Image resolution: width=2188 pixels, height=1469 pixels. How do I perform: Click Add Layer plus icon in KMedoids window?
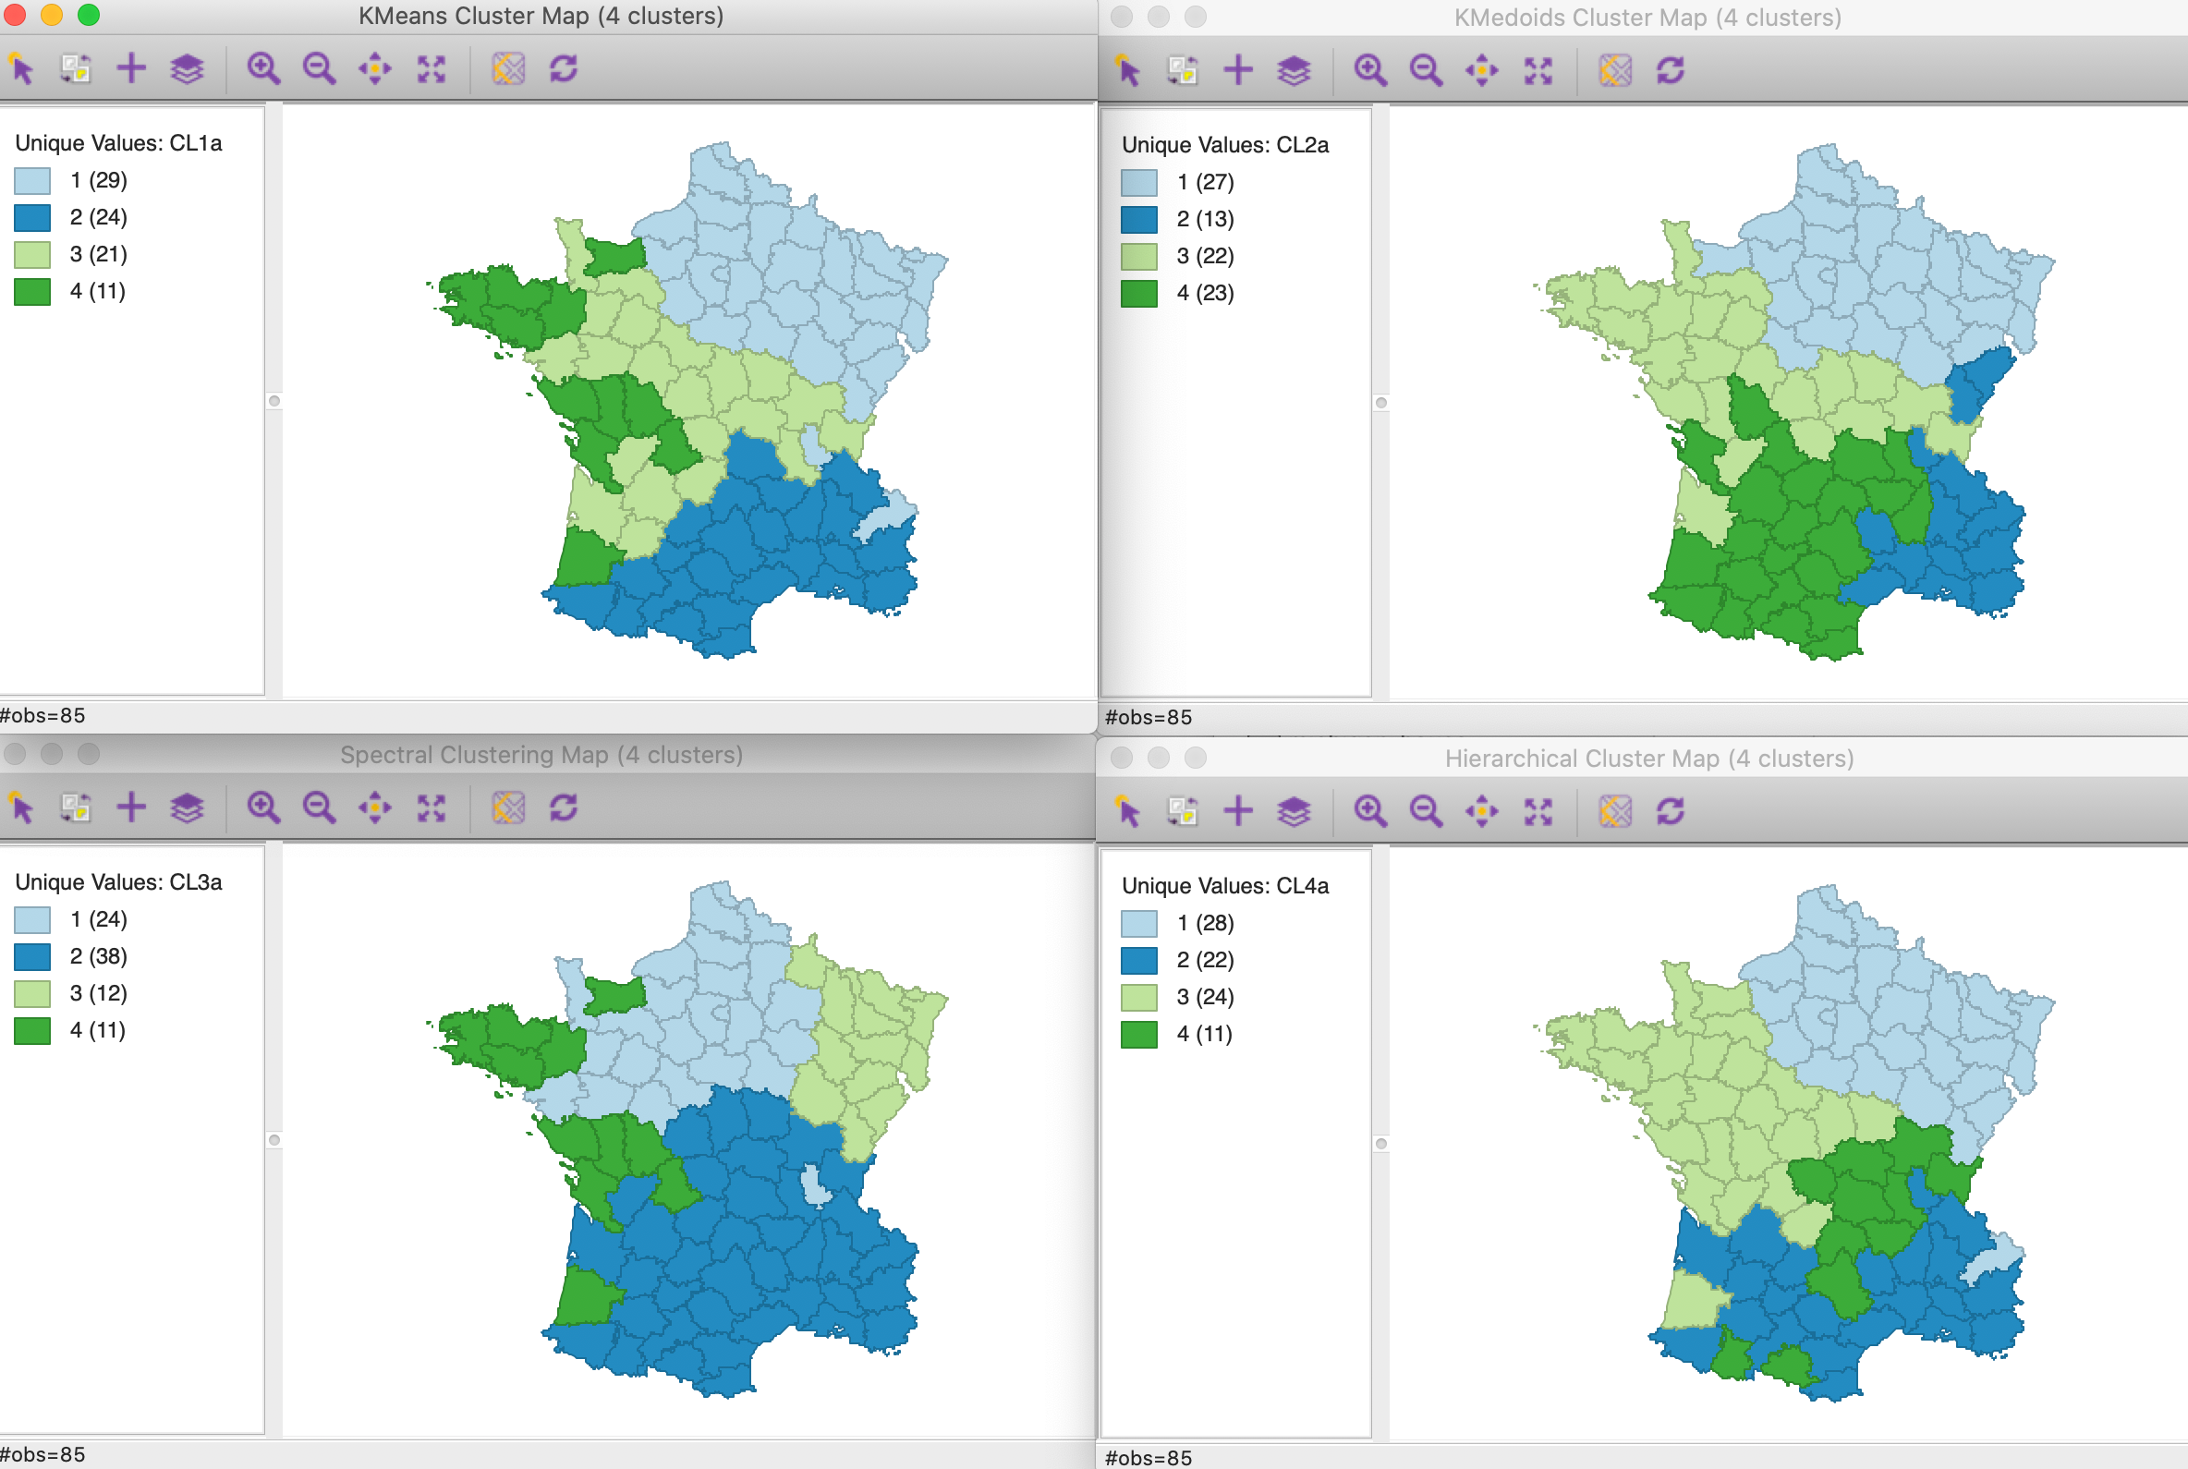pos(1238,71)
